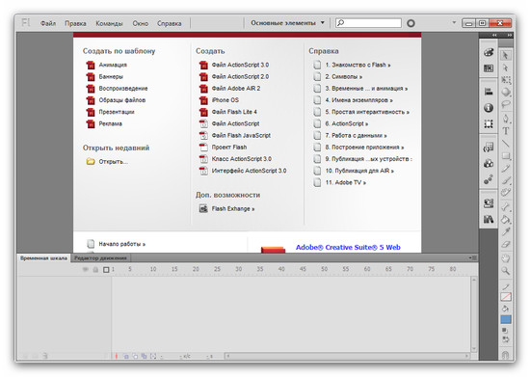The image size is (530, 377).
Task: Collapse the icon panel dock double-arrow
Action: (x=494, y=35)
